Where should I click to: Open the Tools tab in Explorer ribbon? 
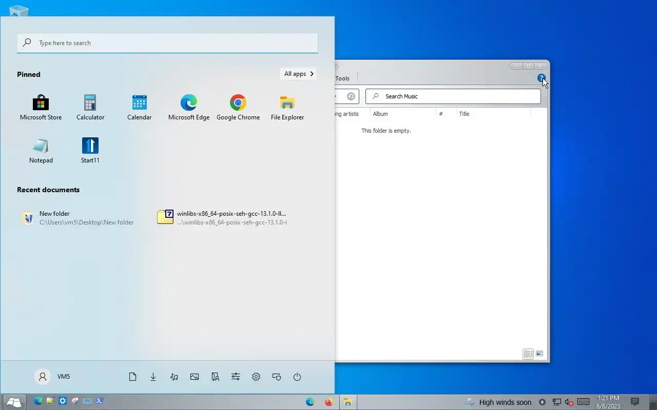[342, 78]
